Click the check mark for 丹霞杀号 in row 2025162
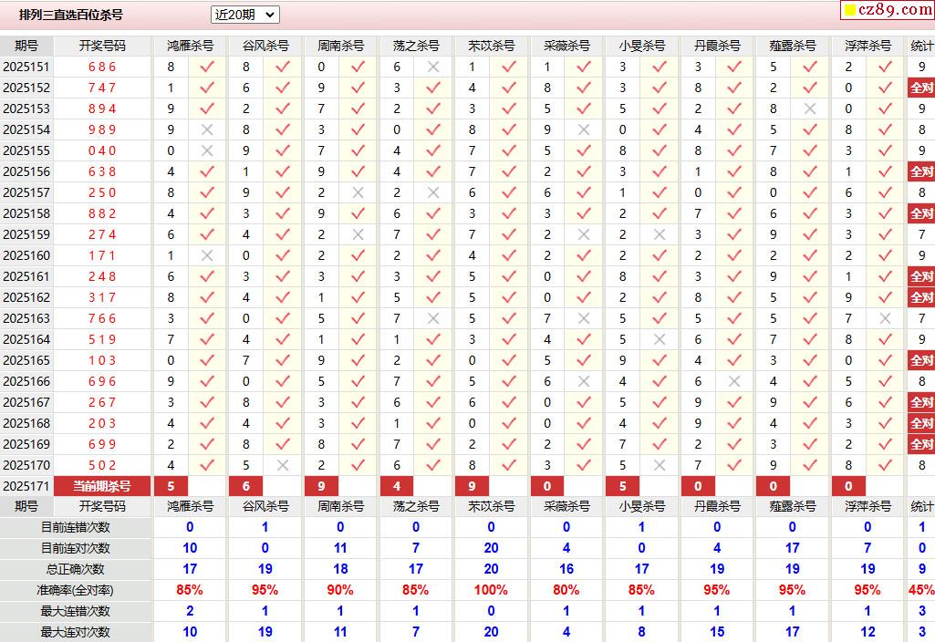 click(734, 297)
